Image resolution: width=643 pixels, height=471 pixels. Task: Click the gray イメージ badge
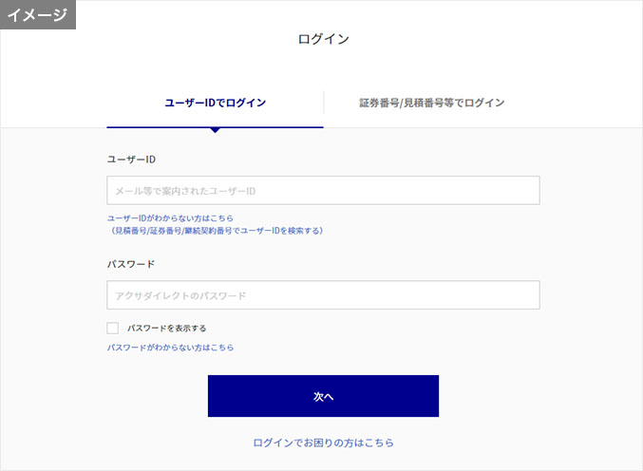[x=38, y=15]
